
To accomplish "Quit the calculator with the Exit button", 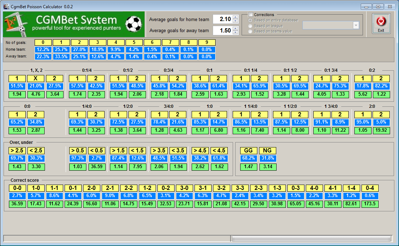I will click(381, 24).
